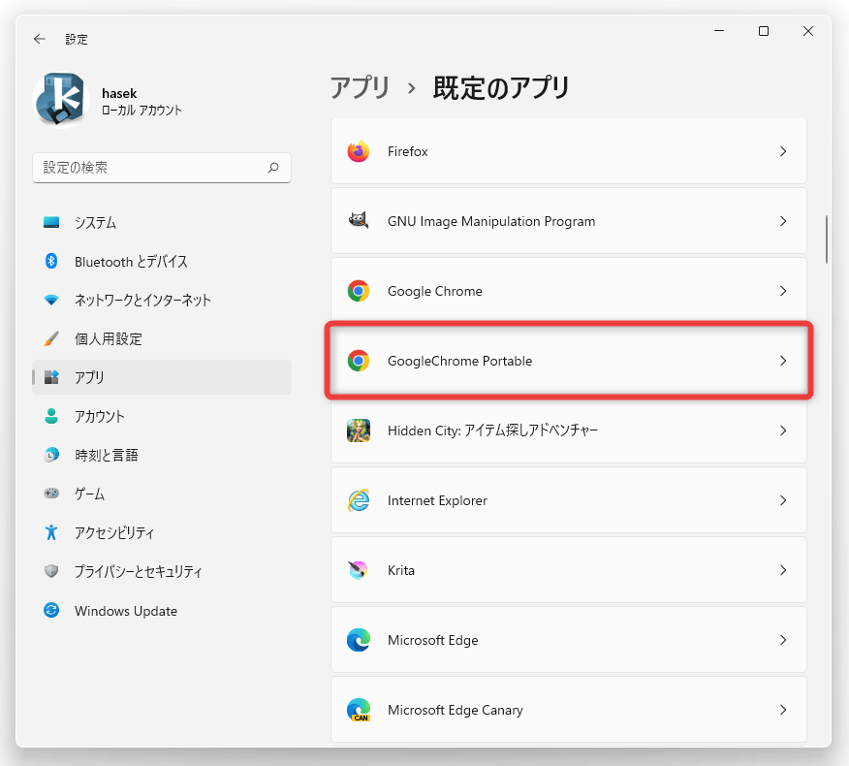Open ゲーム settings category
849x766 pixels.
click(162, 495)
